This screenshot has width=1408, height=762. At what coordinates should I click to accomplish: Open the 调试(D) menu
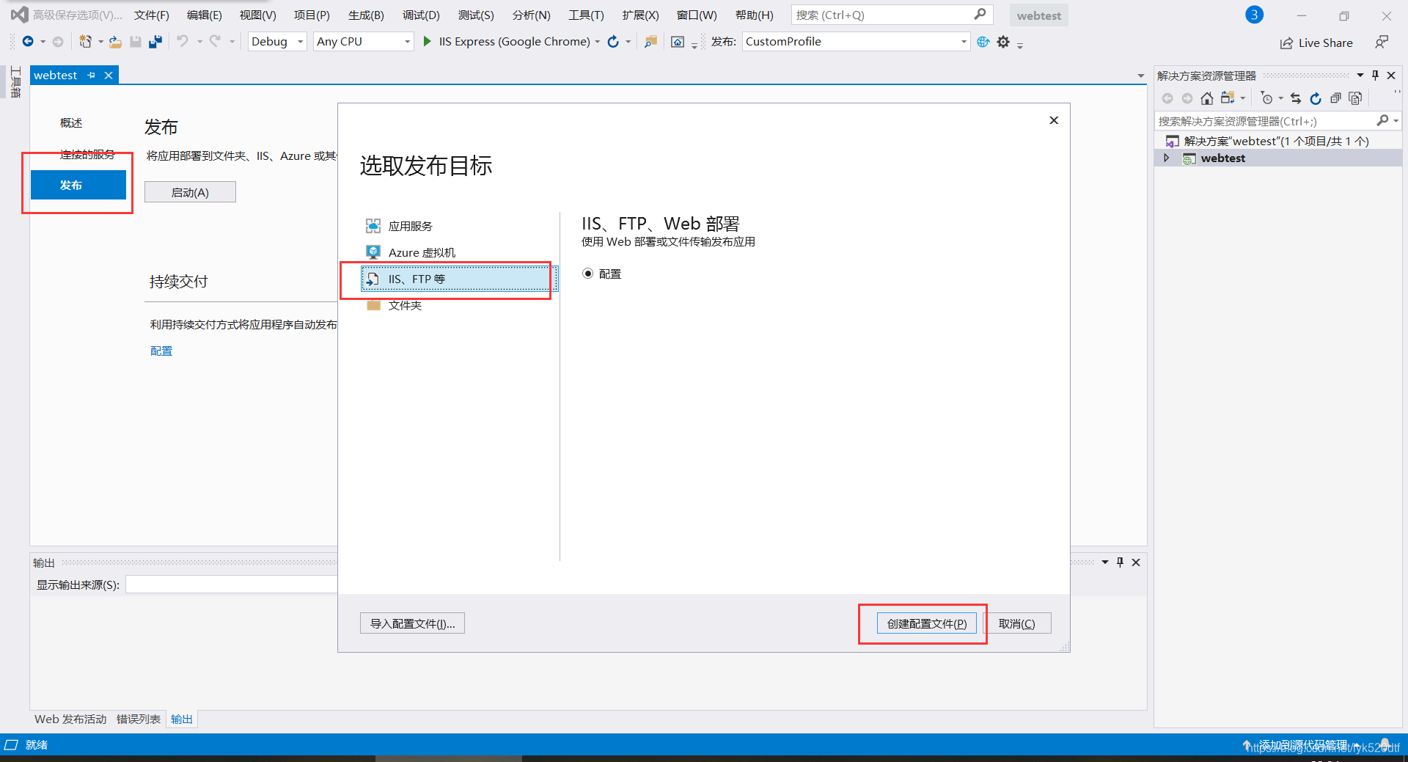click(421, 15)
